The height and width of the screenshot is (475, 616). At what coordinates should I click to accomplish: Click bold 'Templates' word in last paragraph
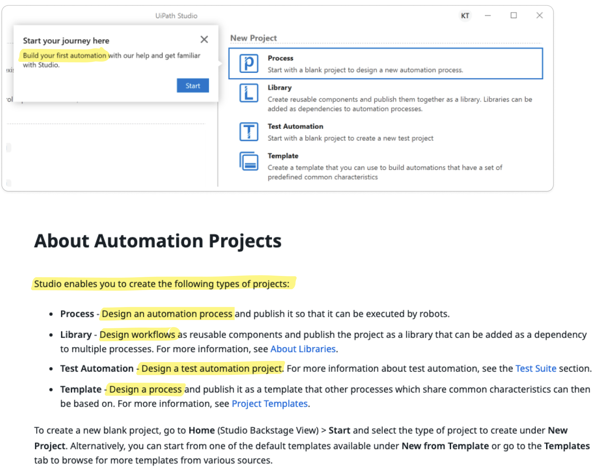567,446
